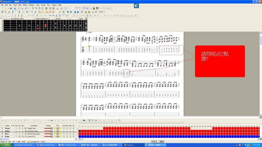Click the Undo arrow icon

pos(26,8)
